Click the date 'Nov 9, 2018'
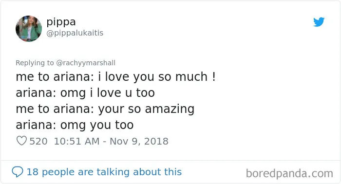 coord(139,141)
